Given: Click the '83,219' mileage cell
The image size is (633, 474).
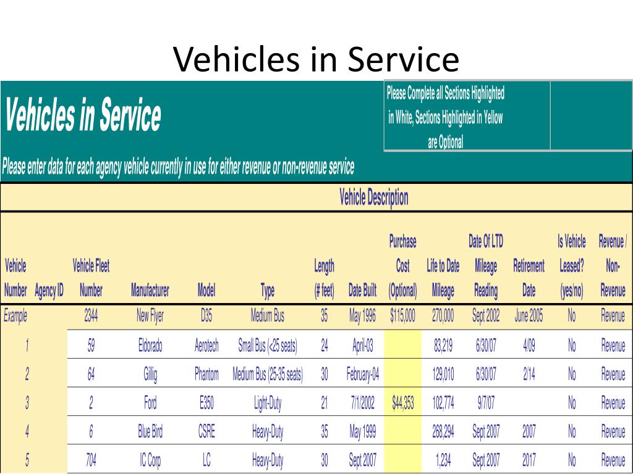Looking at the screenshot, I should (x=443, y=346).
